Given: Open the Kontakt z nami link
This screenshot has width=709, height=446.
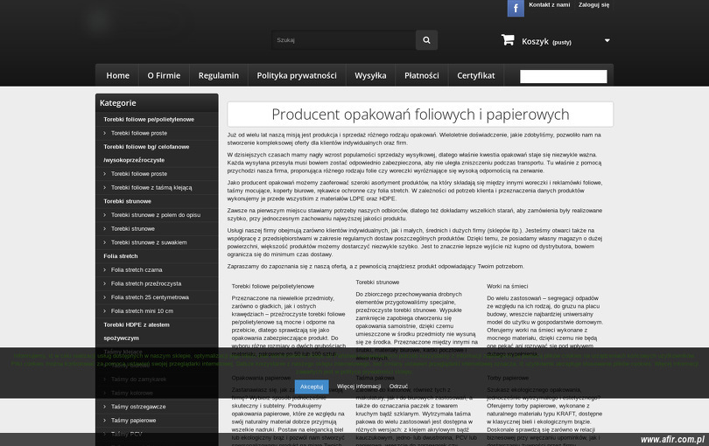Looking at the screenshot, I should 549,5.
